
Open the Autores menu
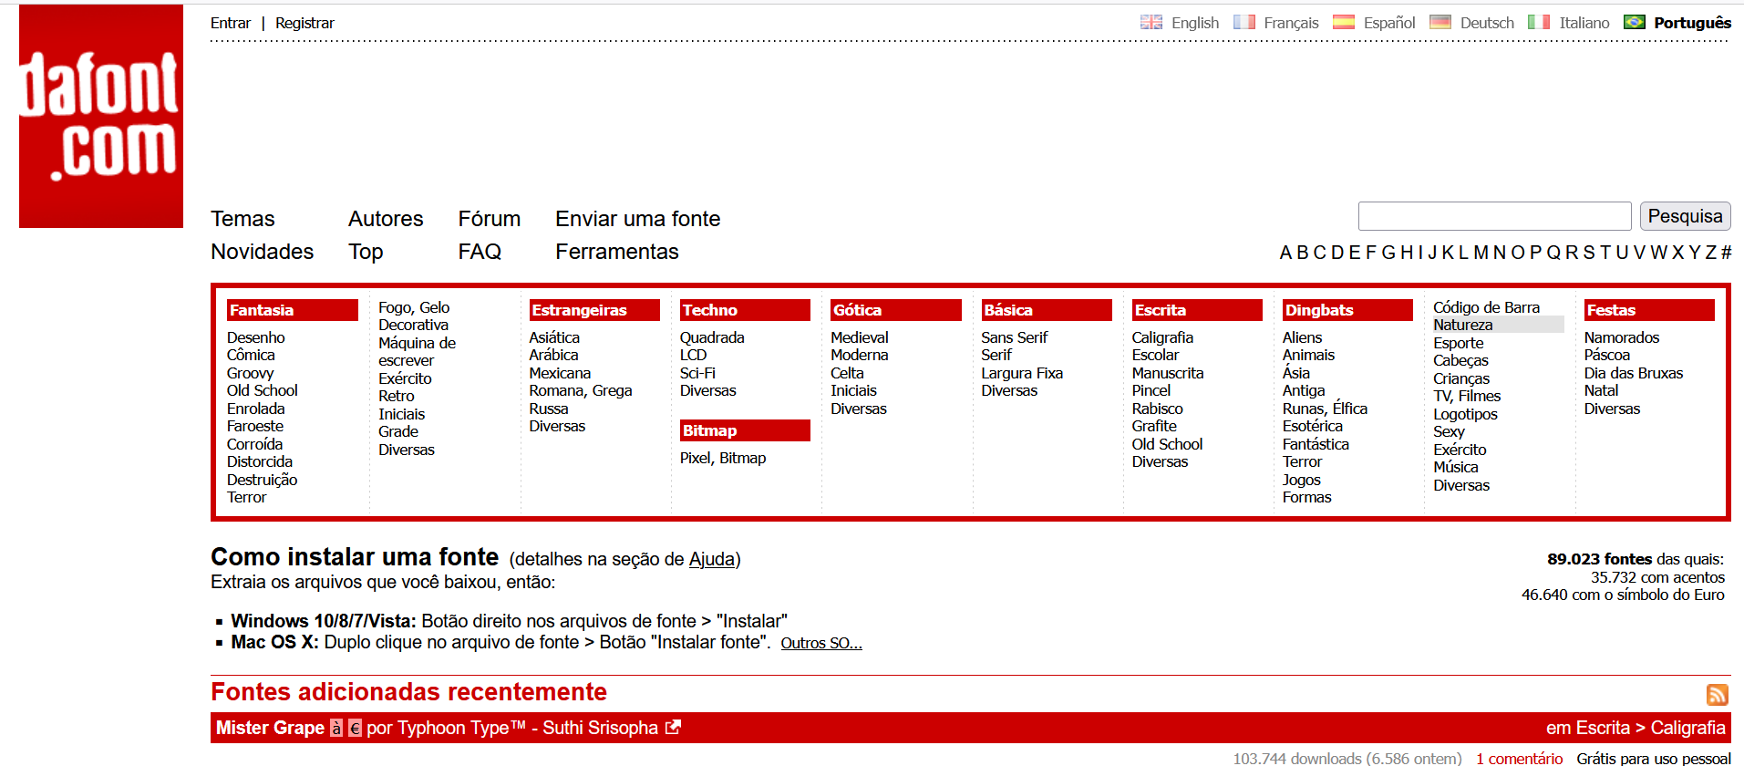click(386, 219)
